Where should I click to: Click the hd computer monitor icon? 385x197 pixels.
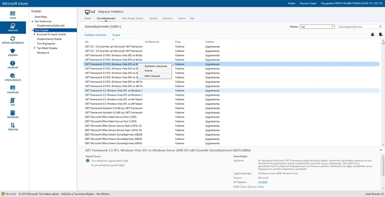coord(87,12)
